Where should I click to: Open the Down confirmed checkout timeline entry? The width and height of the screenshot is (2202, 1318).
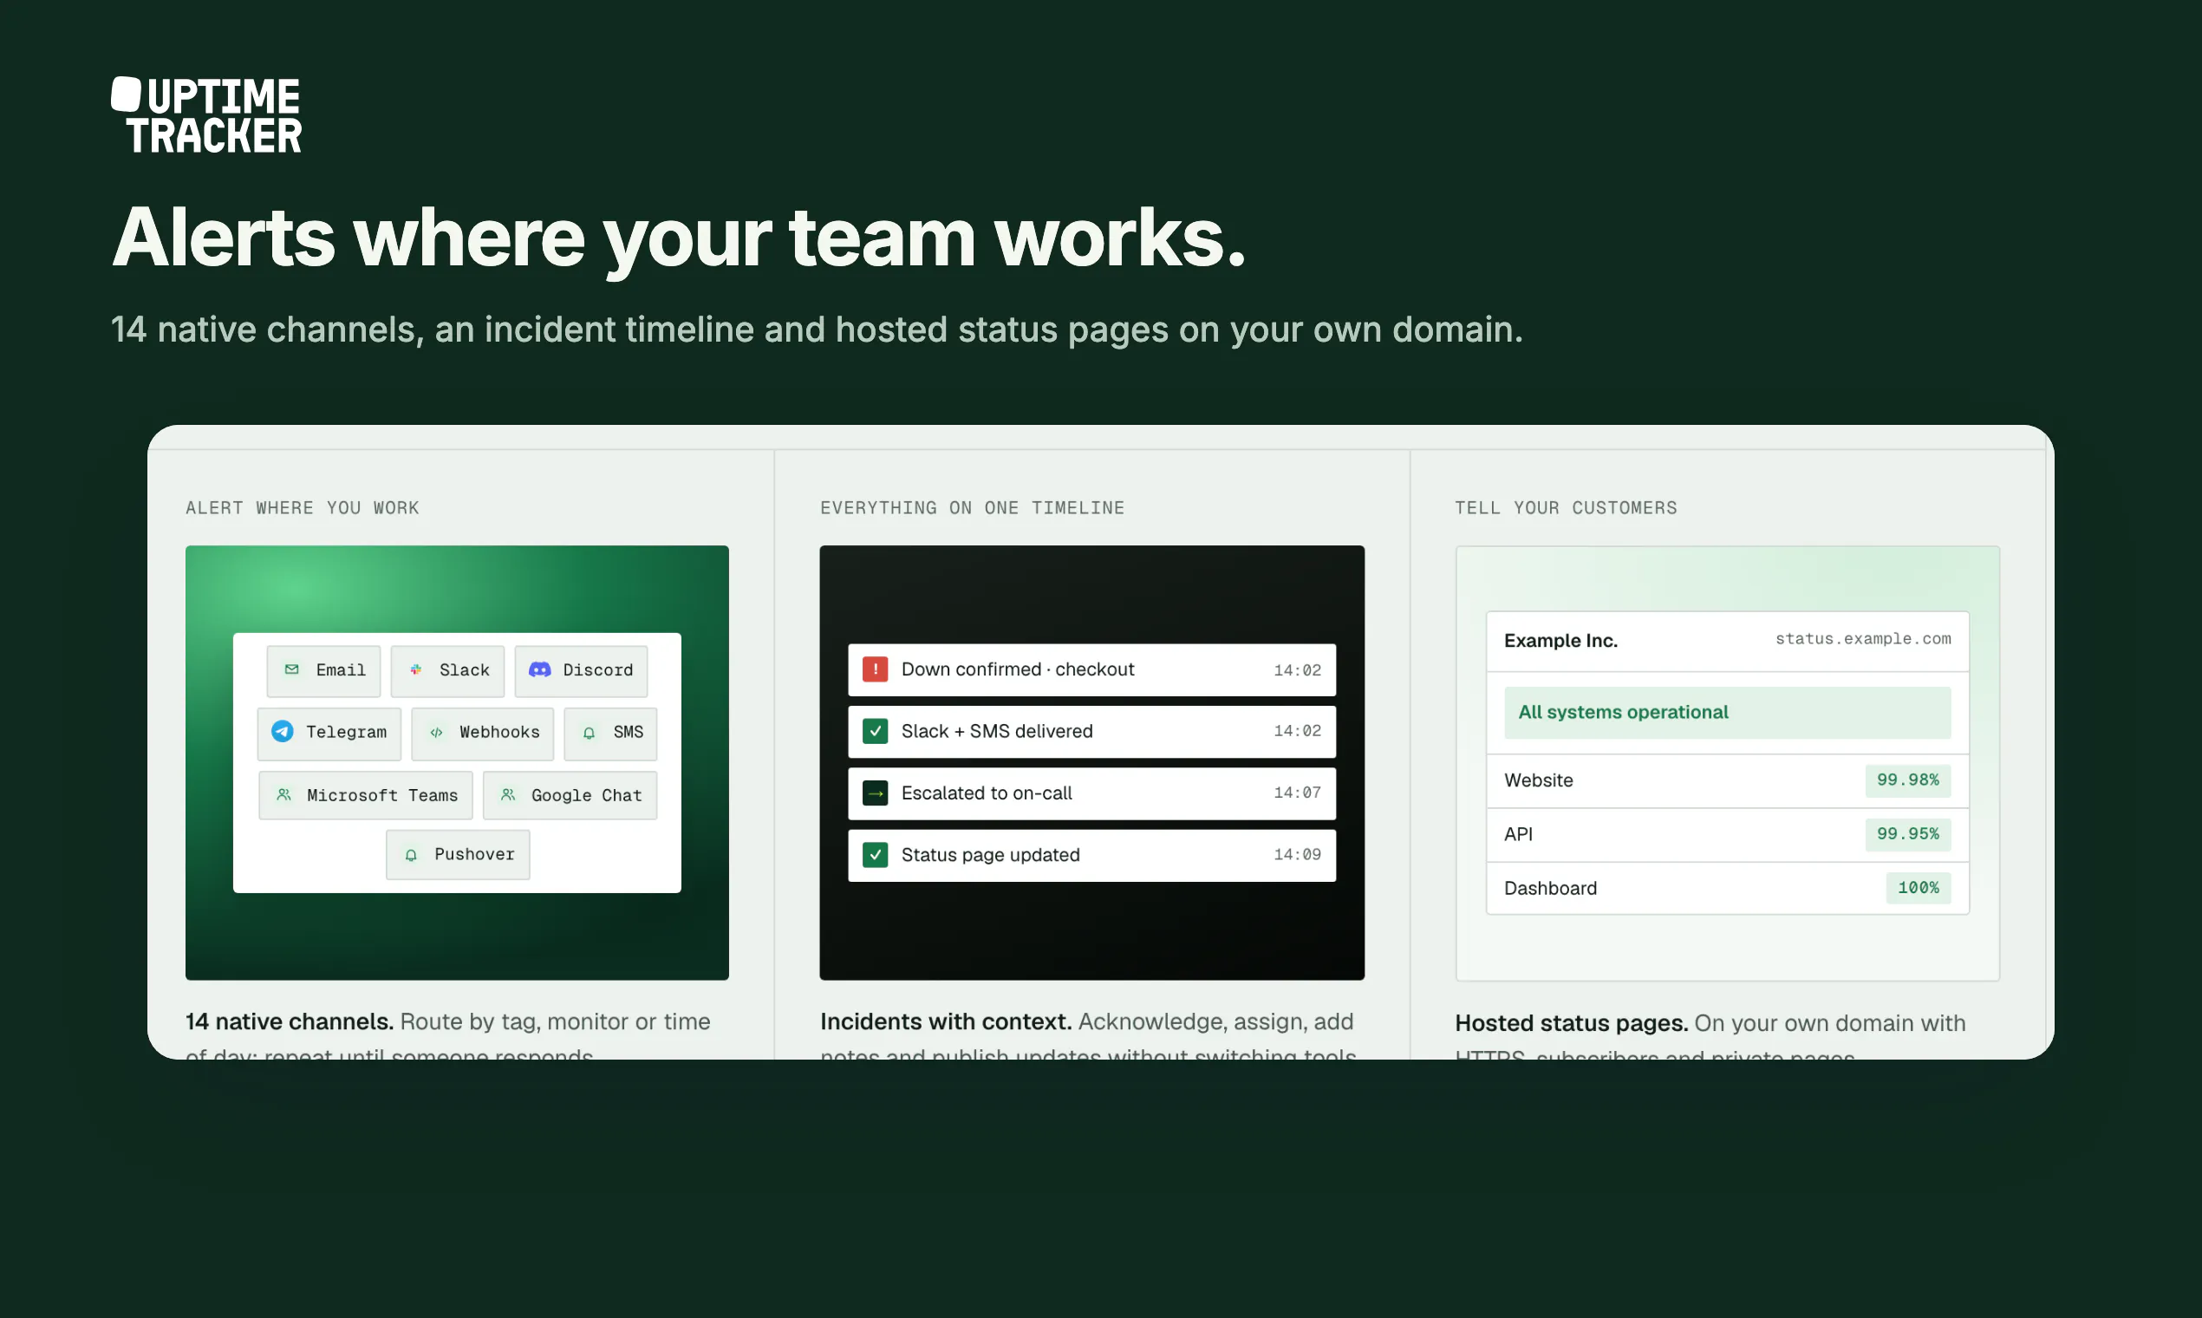click(x=1092, y=669)
